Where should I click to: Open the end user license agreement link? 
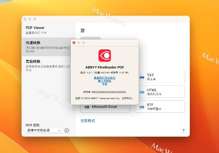click(105, 78)
